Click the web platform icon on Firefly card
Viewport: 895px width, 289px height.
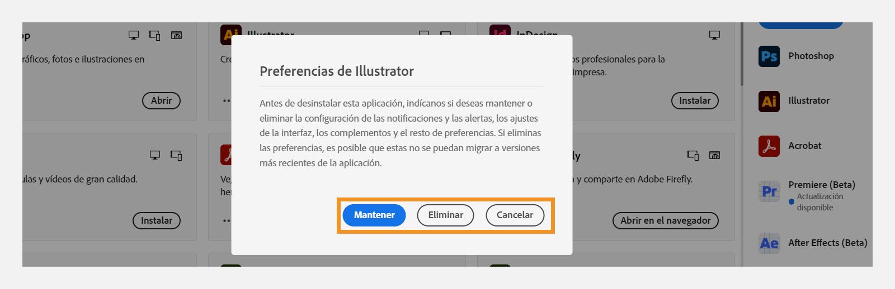pos(714,155)
